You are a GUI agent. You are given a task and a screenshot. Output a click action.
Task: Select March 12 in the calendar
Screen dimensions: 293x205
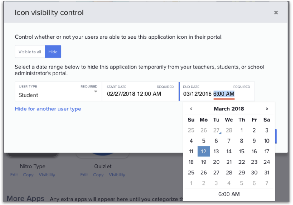tap(204, 152)
